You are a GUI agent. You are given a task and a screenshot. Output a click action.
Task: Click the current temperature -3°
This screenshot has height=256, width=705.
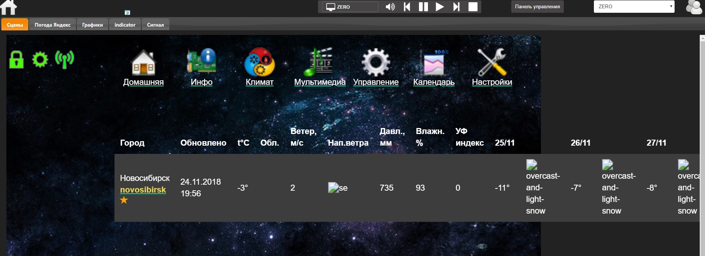[243, 188]
